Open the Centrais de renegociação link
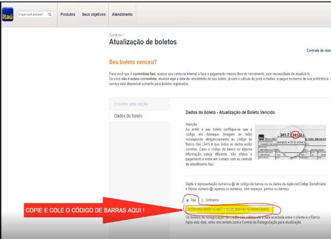This screenshot has height=239, width=331. pos(319,50)
